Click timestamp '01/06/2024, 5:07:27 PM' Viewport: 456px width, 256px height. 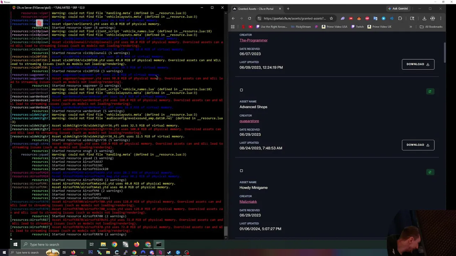(260, 229)
